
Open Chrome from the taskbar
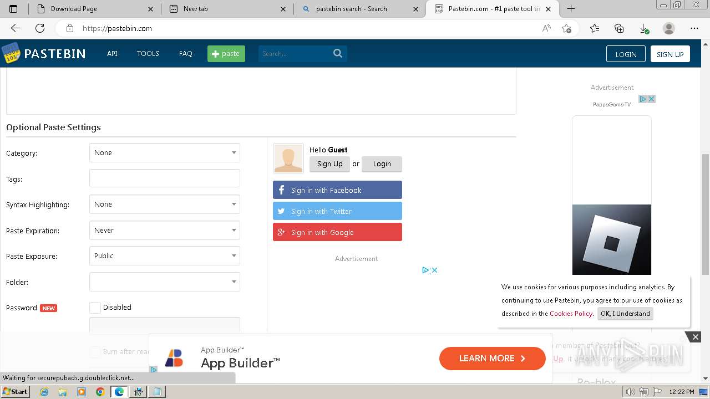click(x=100, y=391)
